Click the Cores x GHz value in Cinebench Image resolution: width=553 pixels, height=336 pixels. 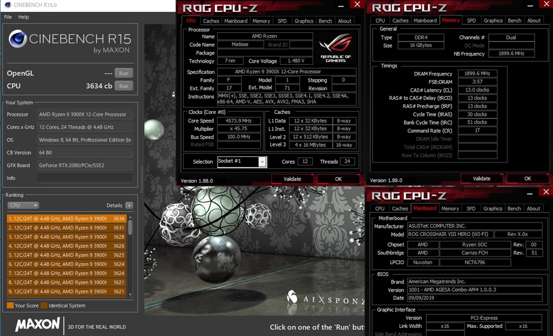coord(85,127)
